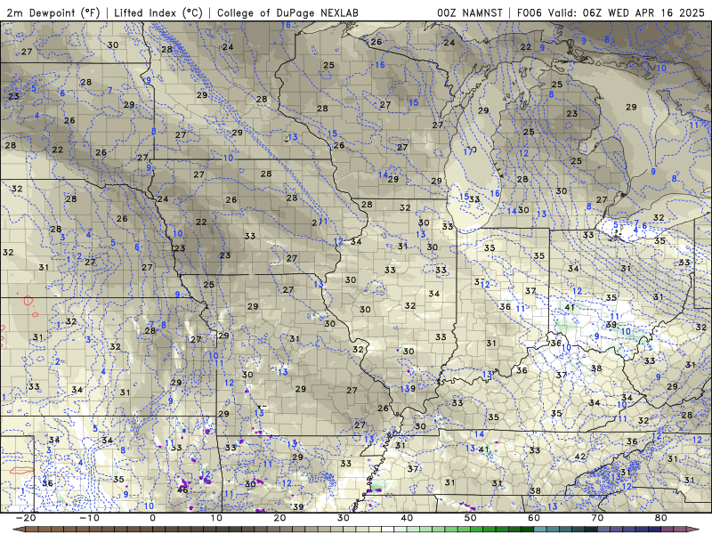Click the "Lifted Index (°C)" title text
This screenshot has height=534, width=712.
pyautogui.click(x=158, y=12)
